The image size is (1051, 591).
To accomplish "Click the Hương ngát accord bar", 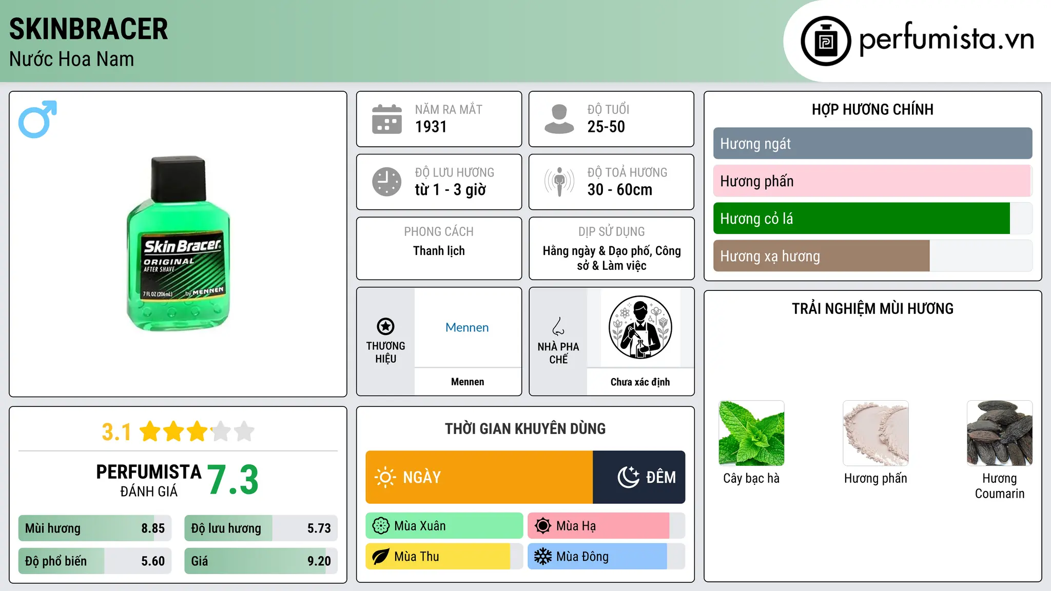I will (872, 144).
